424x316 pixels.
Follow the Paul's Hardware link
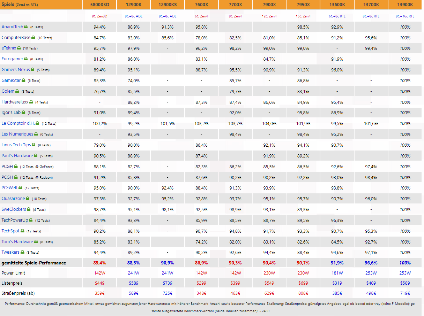pos(17,156)
